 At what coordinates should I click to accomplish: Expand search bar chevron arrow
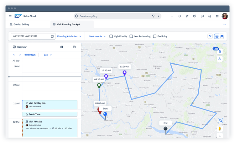point(158,16)
